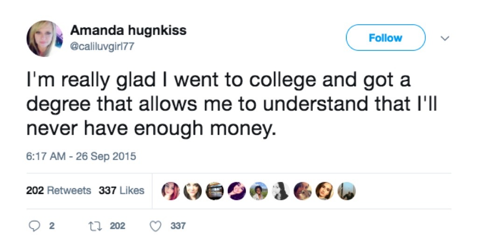Open the dark-haired liker avatar beside the red-haired one
Screen dimensions: 478x251
click(x=192, y=191)
